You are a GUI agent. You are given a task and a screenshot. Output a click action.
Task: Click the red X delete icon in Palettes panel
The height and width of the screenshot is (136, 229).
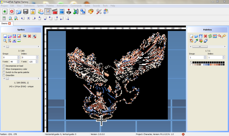[x=205, y=36]
